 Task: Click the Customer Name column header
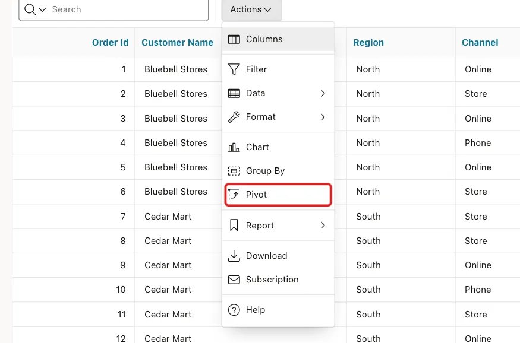click(178, 42)
